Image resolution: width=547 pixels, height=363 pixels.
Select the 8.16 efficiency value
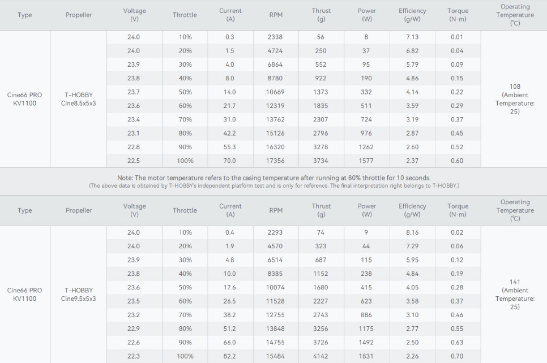click(412, 232)
